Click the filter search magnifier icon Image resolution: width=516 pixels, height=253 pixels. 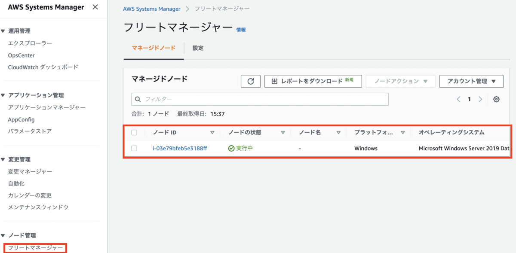click(138, 99)
